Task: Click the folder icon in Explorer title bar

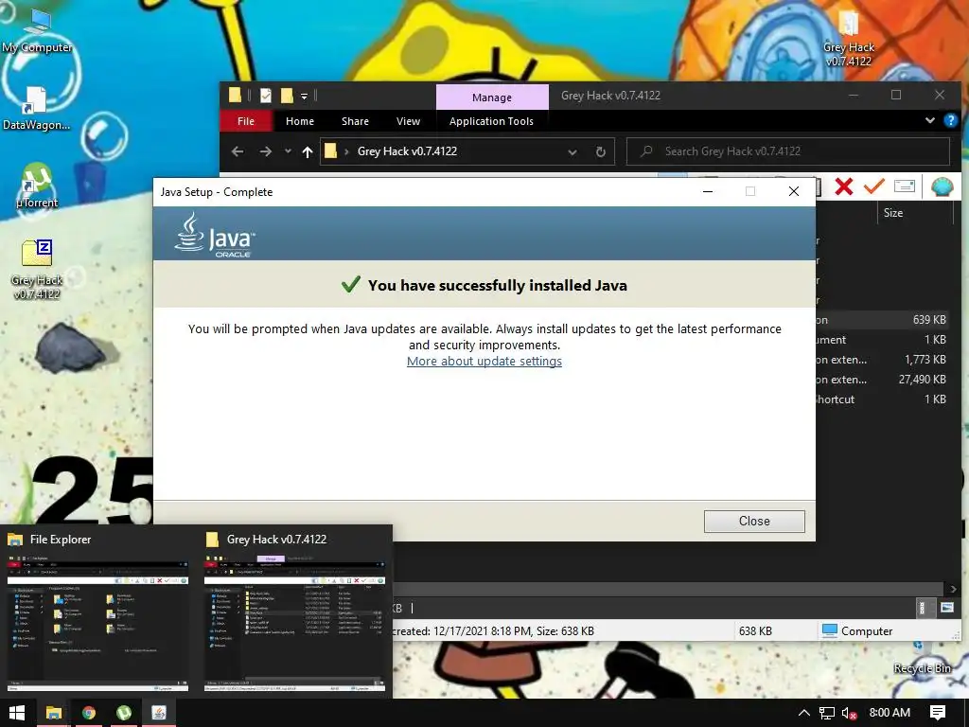Action: tap(235, 95)
